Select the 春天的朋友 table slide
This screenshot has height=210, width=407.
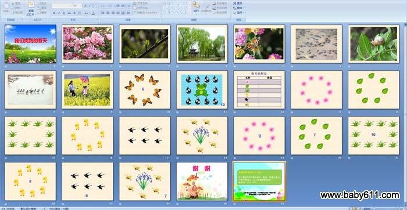[259, 90]
